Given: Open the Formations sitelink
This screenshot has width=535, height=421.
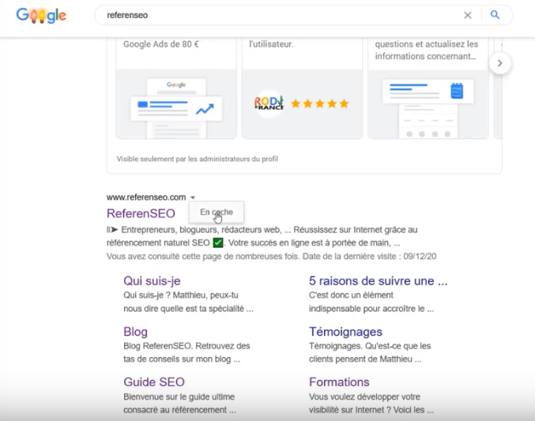Looking at the screenshot, I should click(x=339, y=382).
